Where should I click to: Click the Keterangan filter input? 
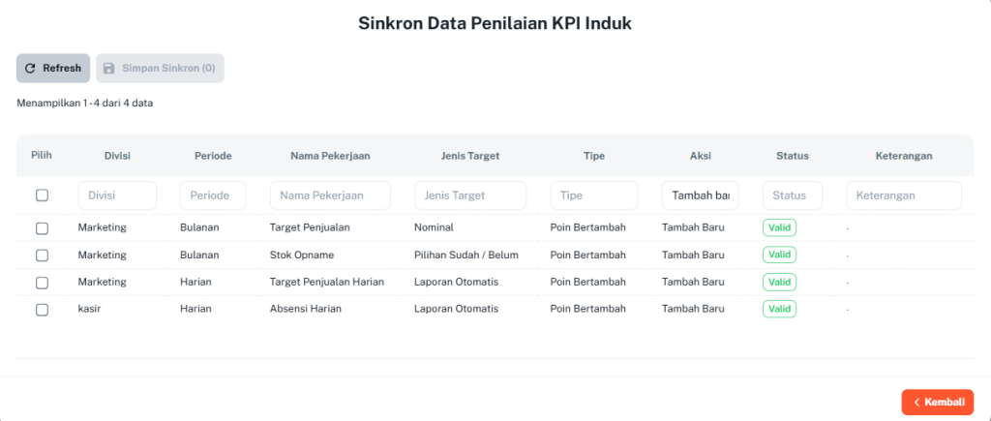(x=904, y=195)
